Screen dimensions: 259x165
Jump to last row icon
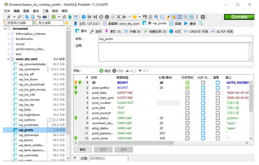[x=95, y=17]
